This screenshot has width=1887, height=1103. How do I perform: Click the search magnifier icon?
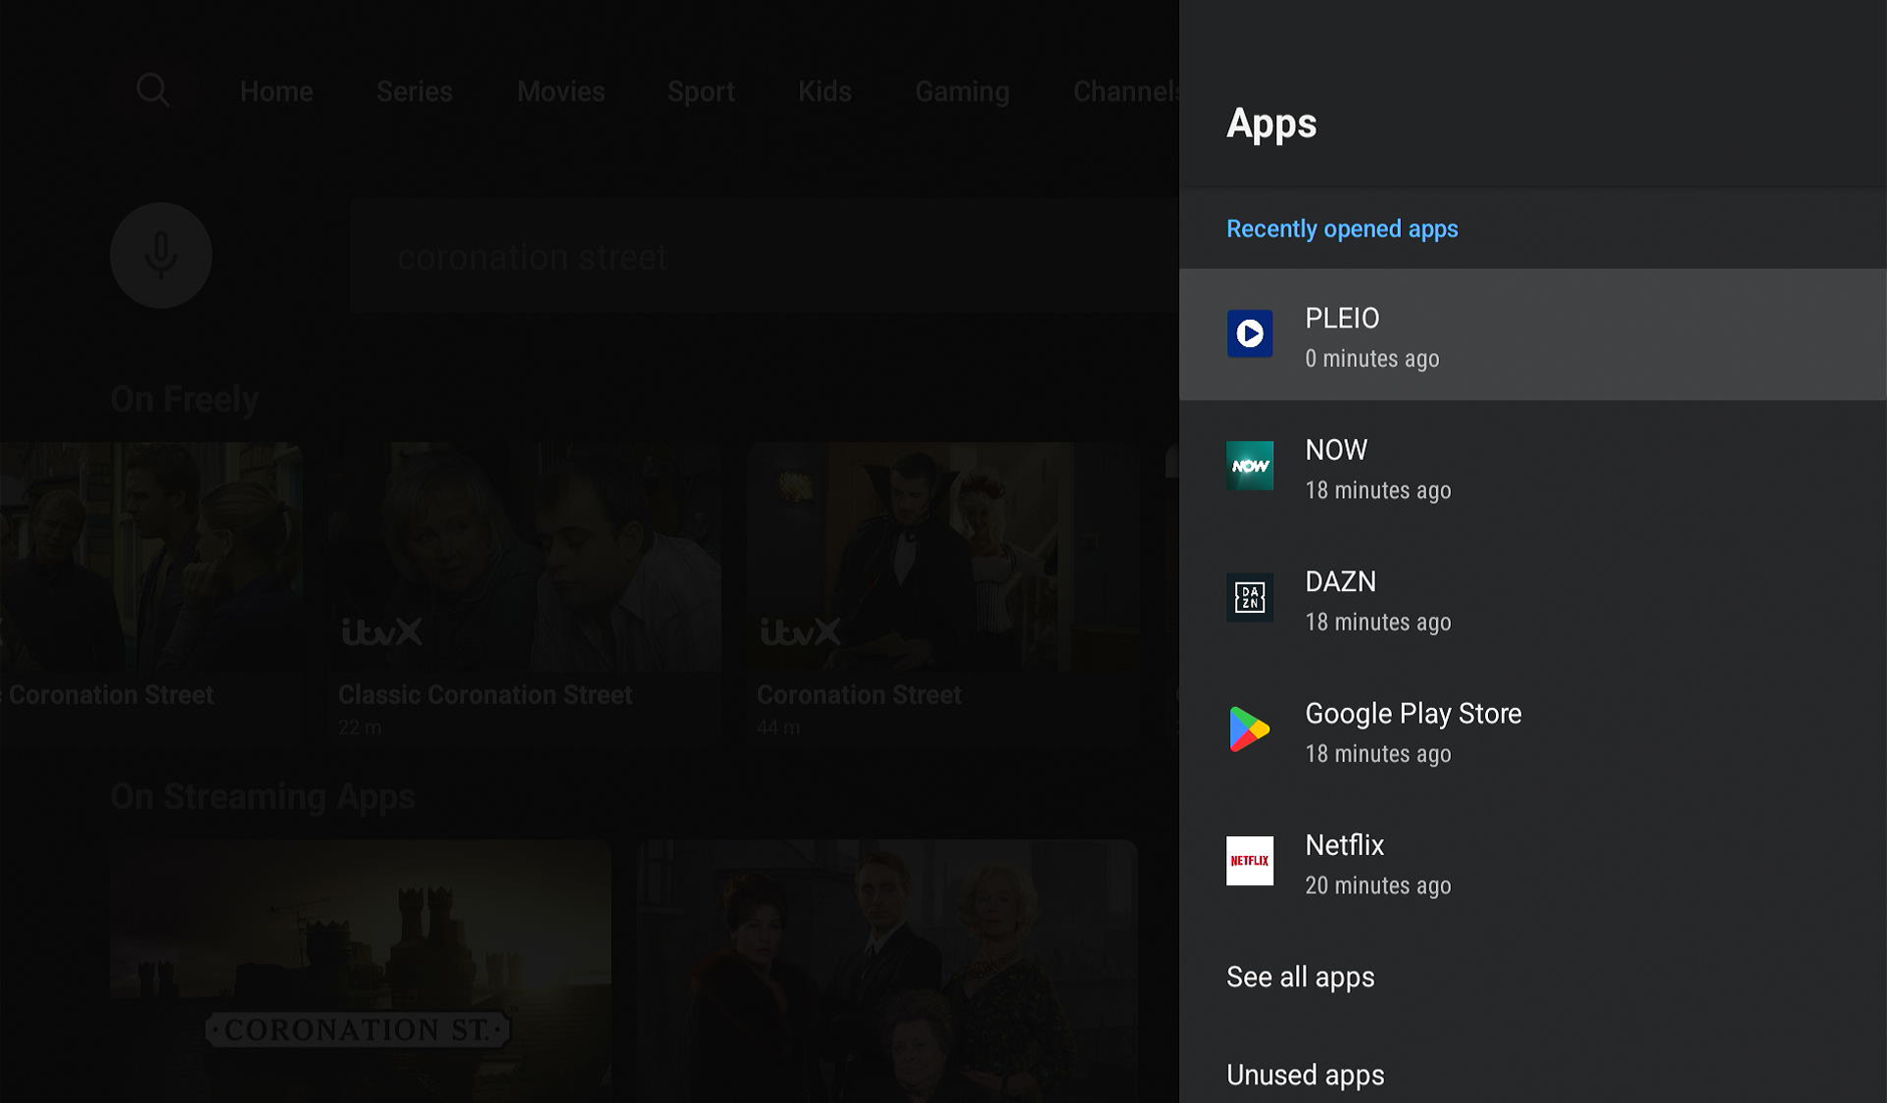click(x=153, y=91)
